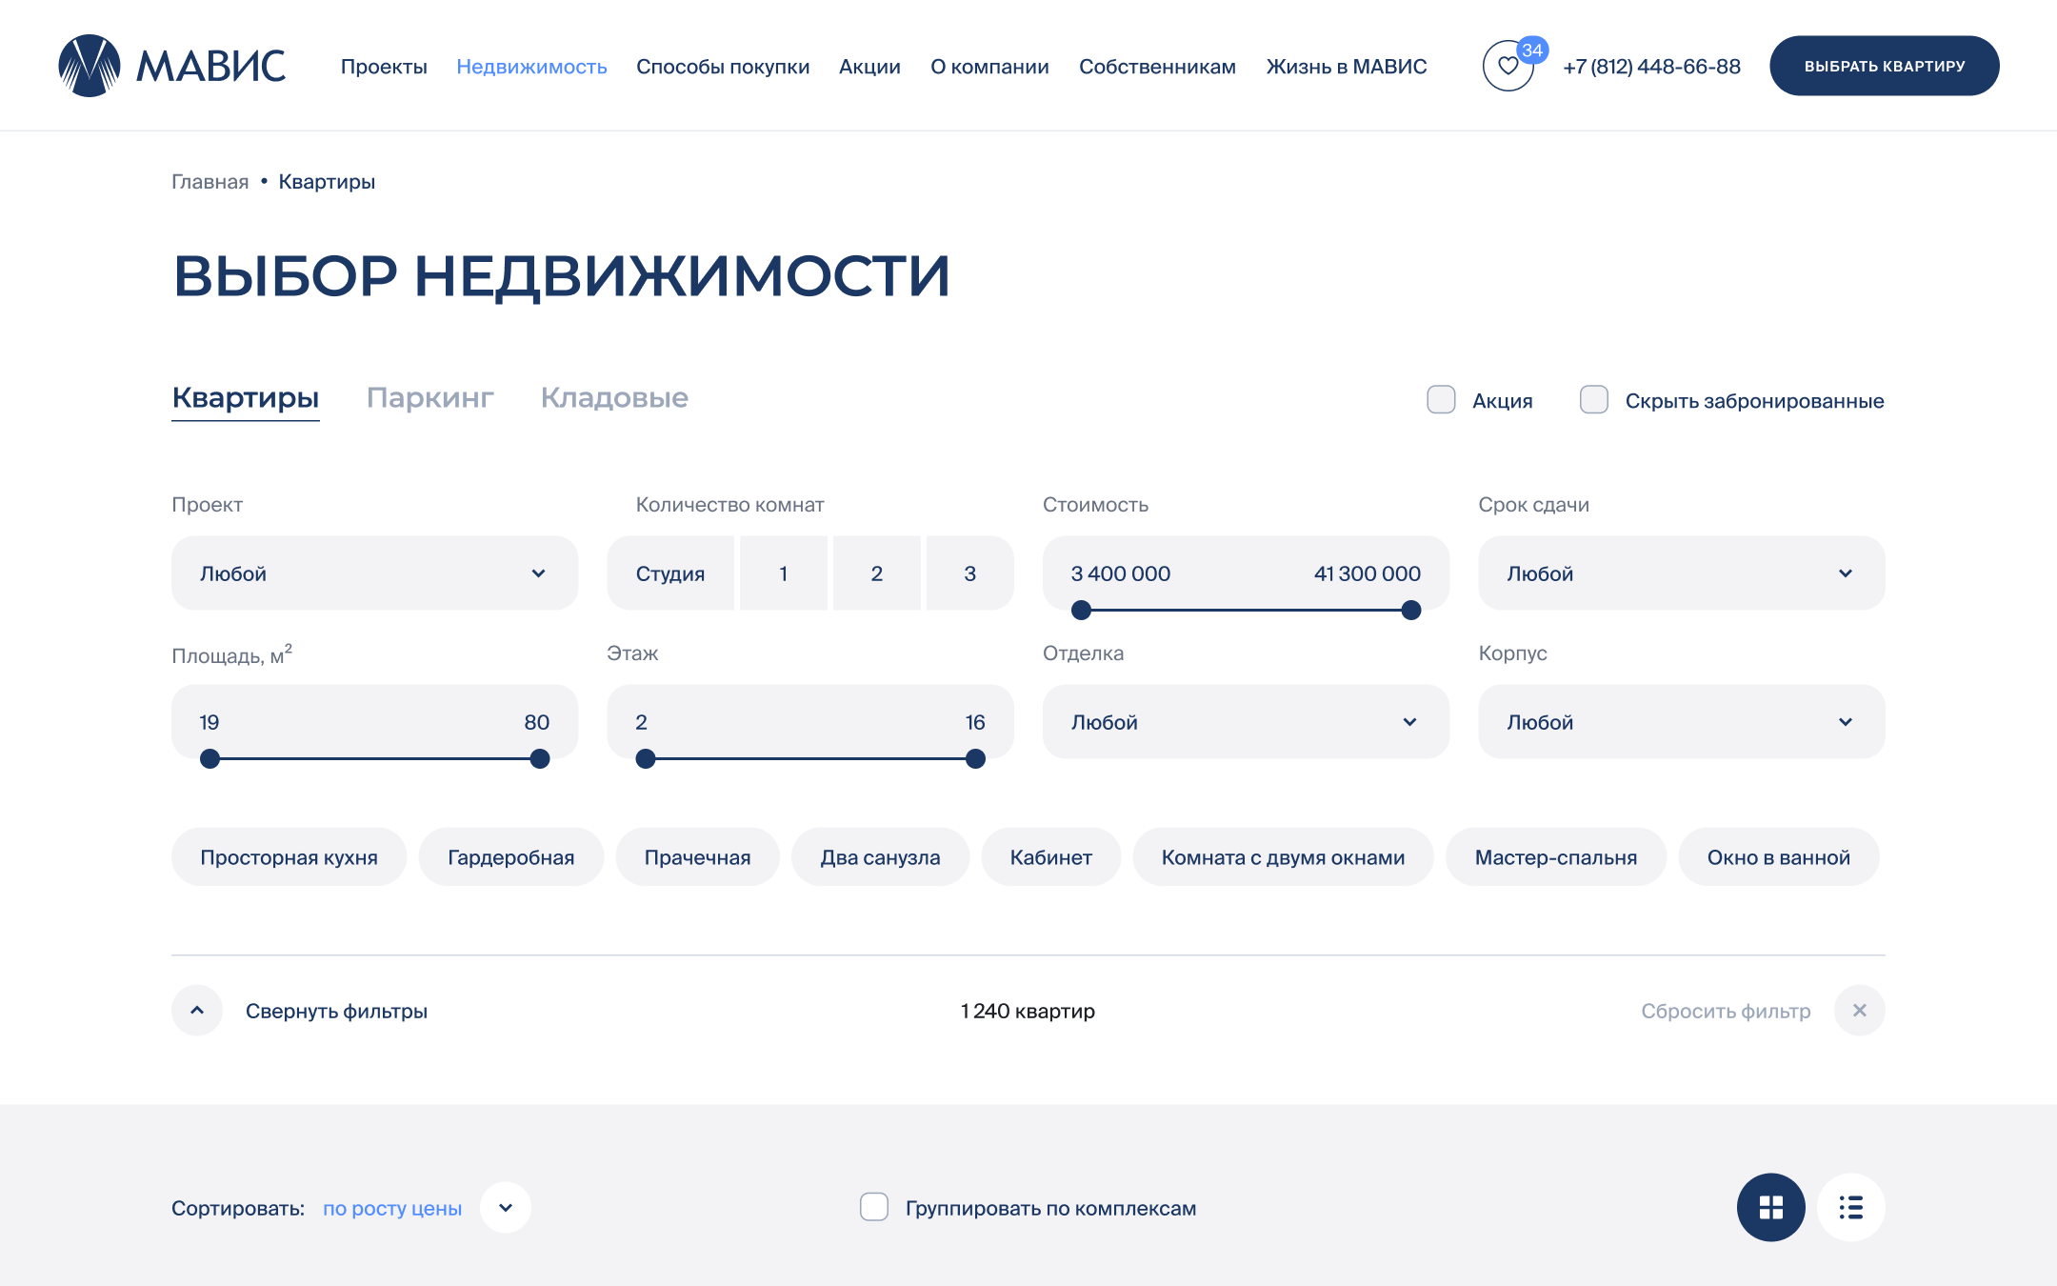Viewport: 2057px width, 1286px height.
Task: Expand the Проект dropdown
Action: tap(374, 573)
